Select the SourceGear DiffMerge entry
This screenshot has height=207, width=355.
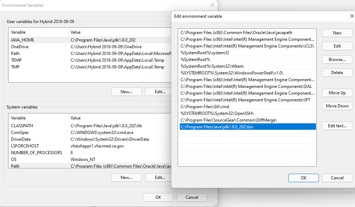[248, 120]
